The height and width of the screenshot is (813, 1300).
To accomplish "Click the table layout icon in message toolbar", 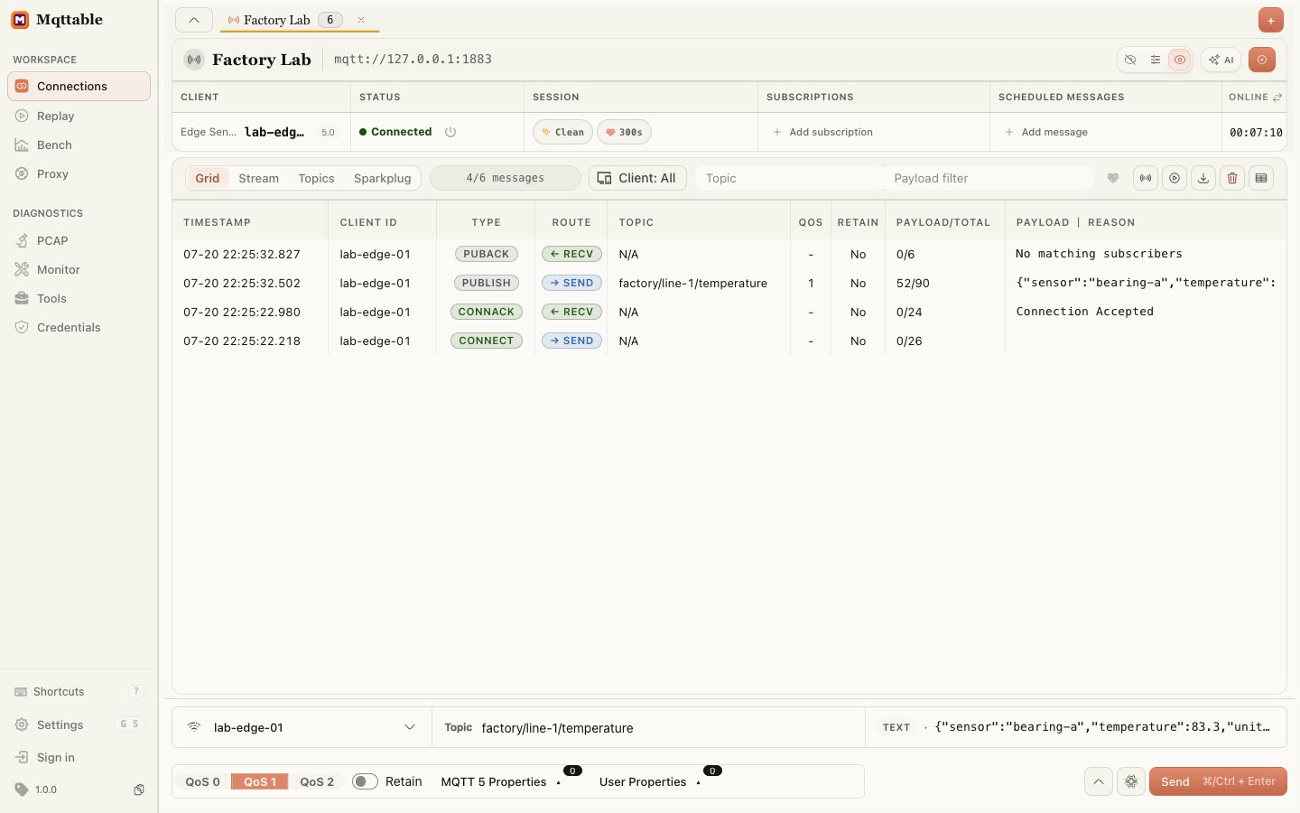I will pyautogui.click(x=1261, y=178).
